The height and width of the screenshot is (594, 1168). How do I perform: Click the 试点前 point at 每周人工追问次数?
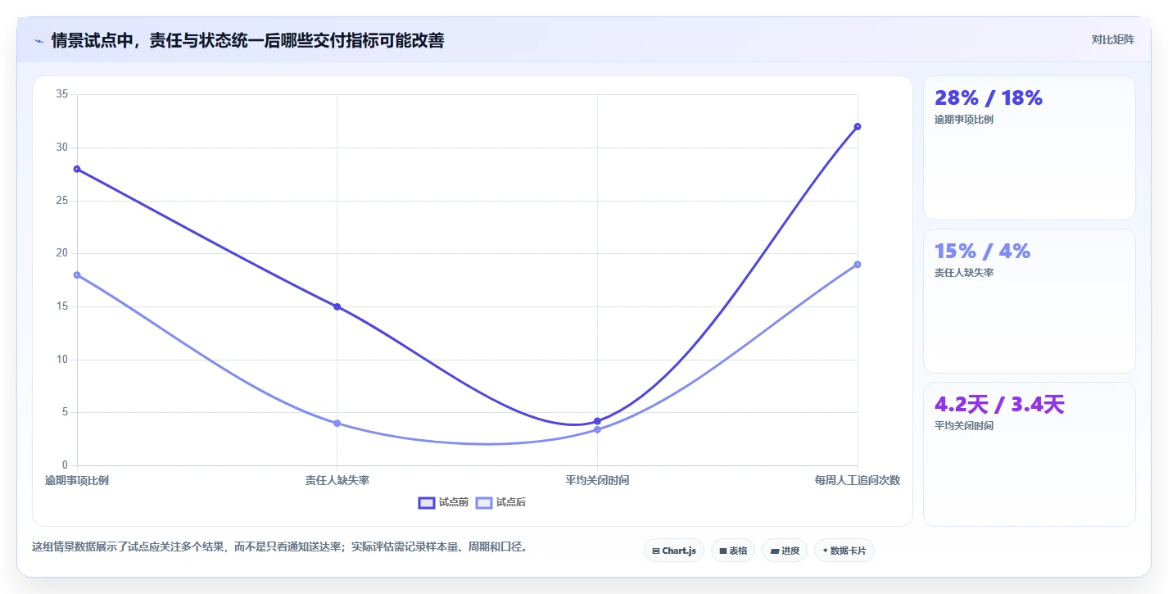858,126
